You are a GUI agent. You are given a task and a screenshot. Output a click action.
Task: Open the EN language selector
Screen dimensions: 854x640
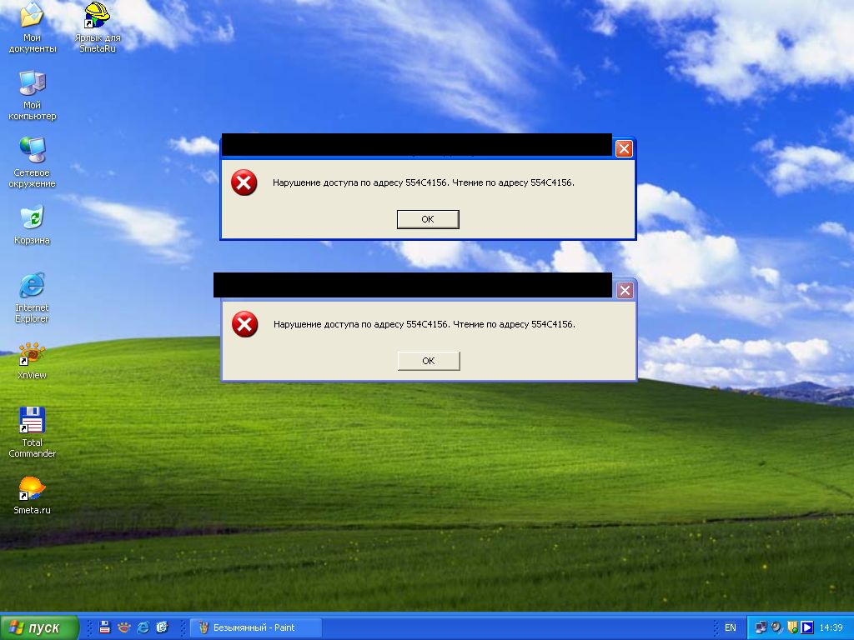[x=731, y=627]
